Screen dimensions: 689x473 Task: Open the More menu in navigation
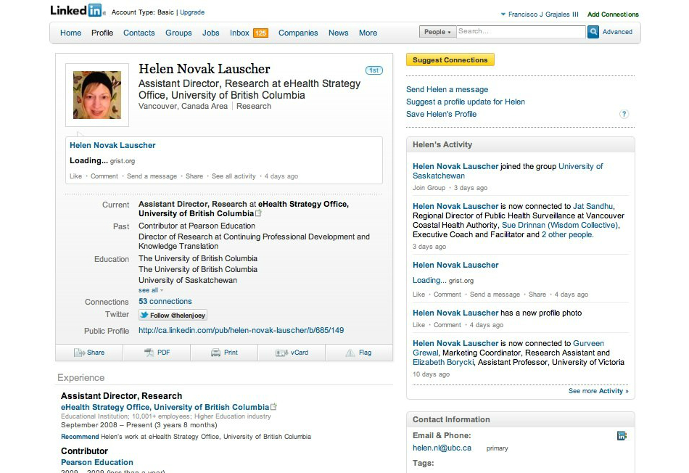368,33
